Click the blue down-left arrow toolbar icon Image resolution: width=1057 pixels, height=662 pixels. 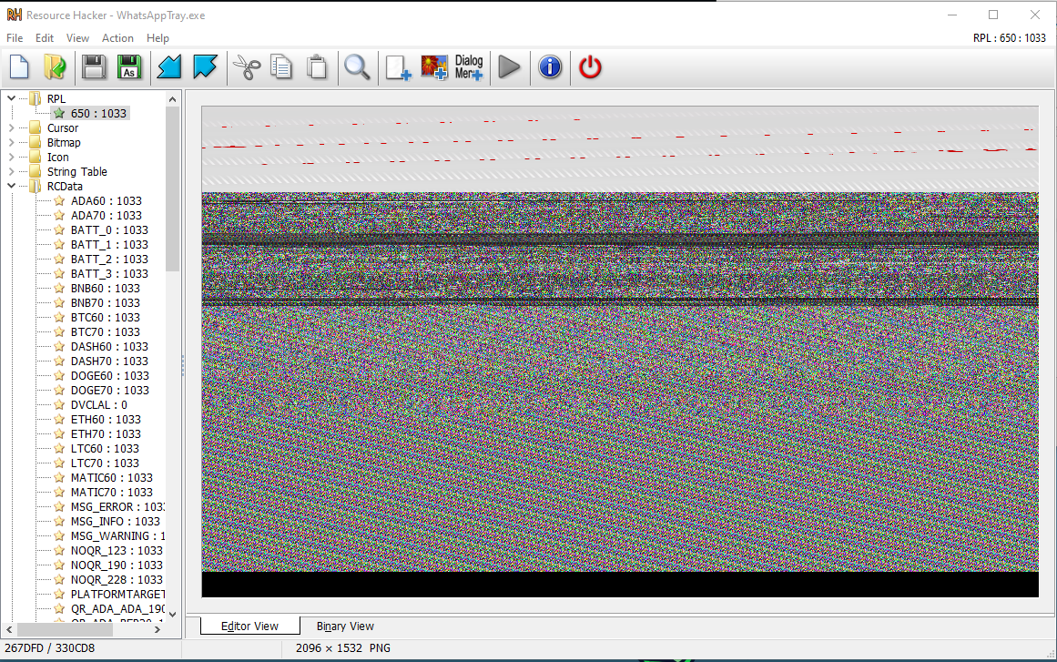tap(168, 67)
